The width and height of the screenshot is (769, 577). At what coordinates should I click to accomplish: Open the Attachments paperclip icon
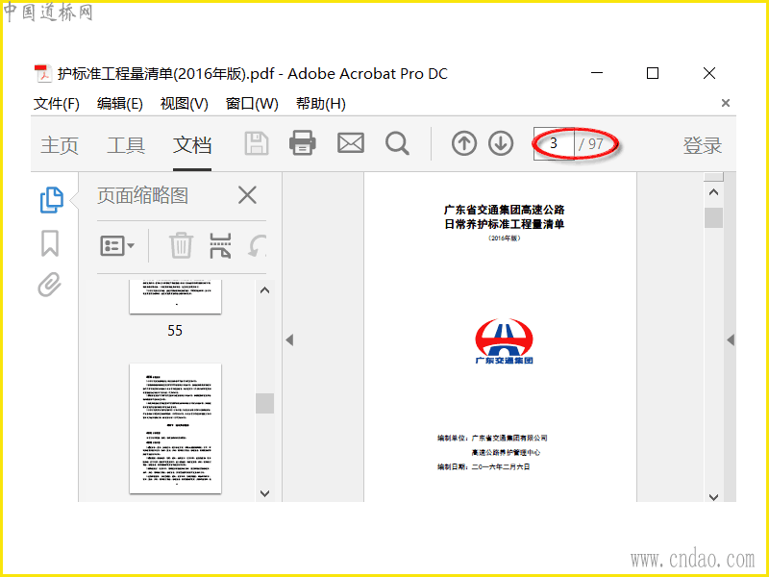coord(50,285)
